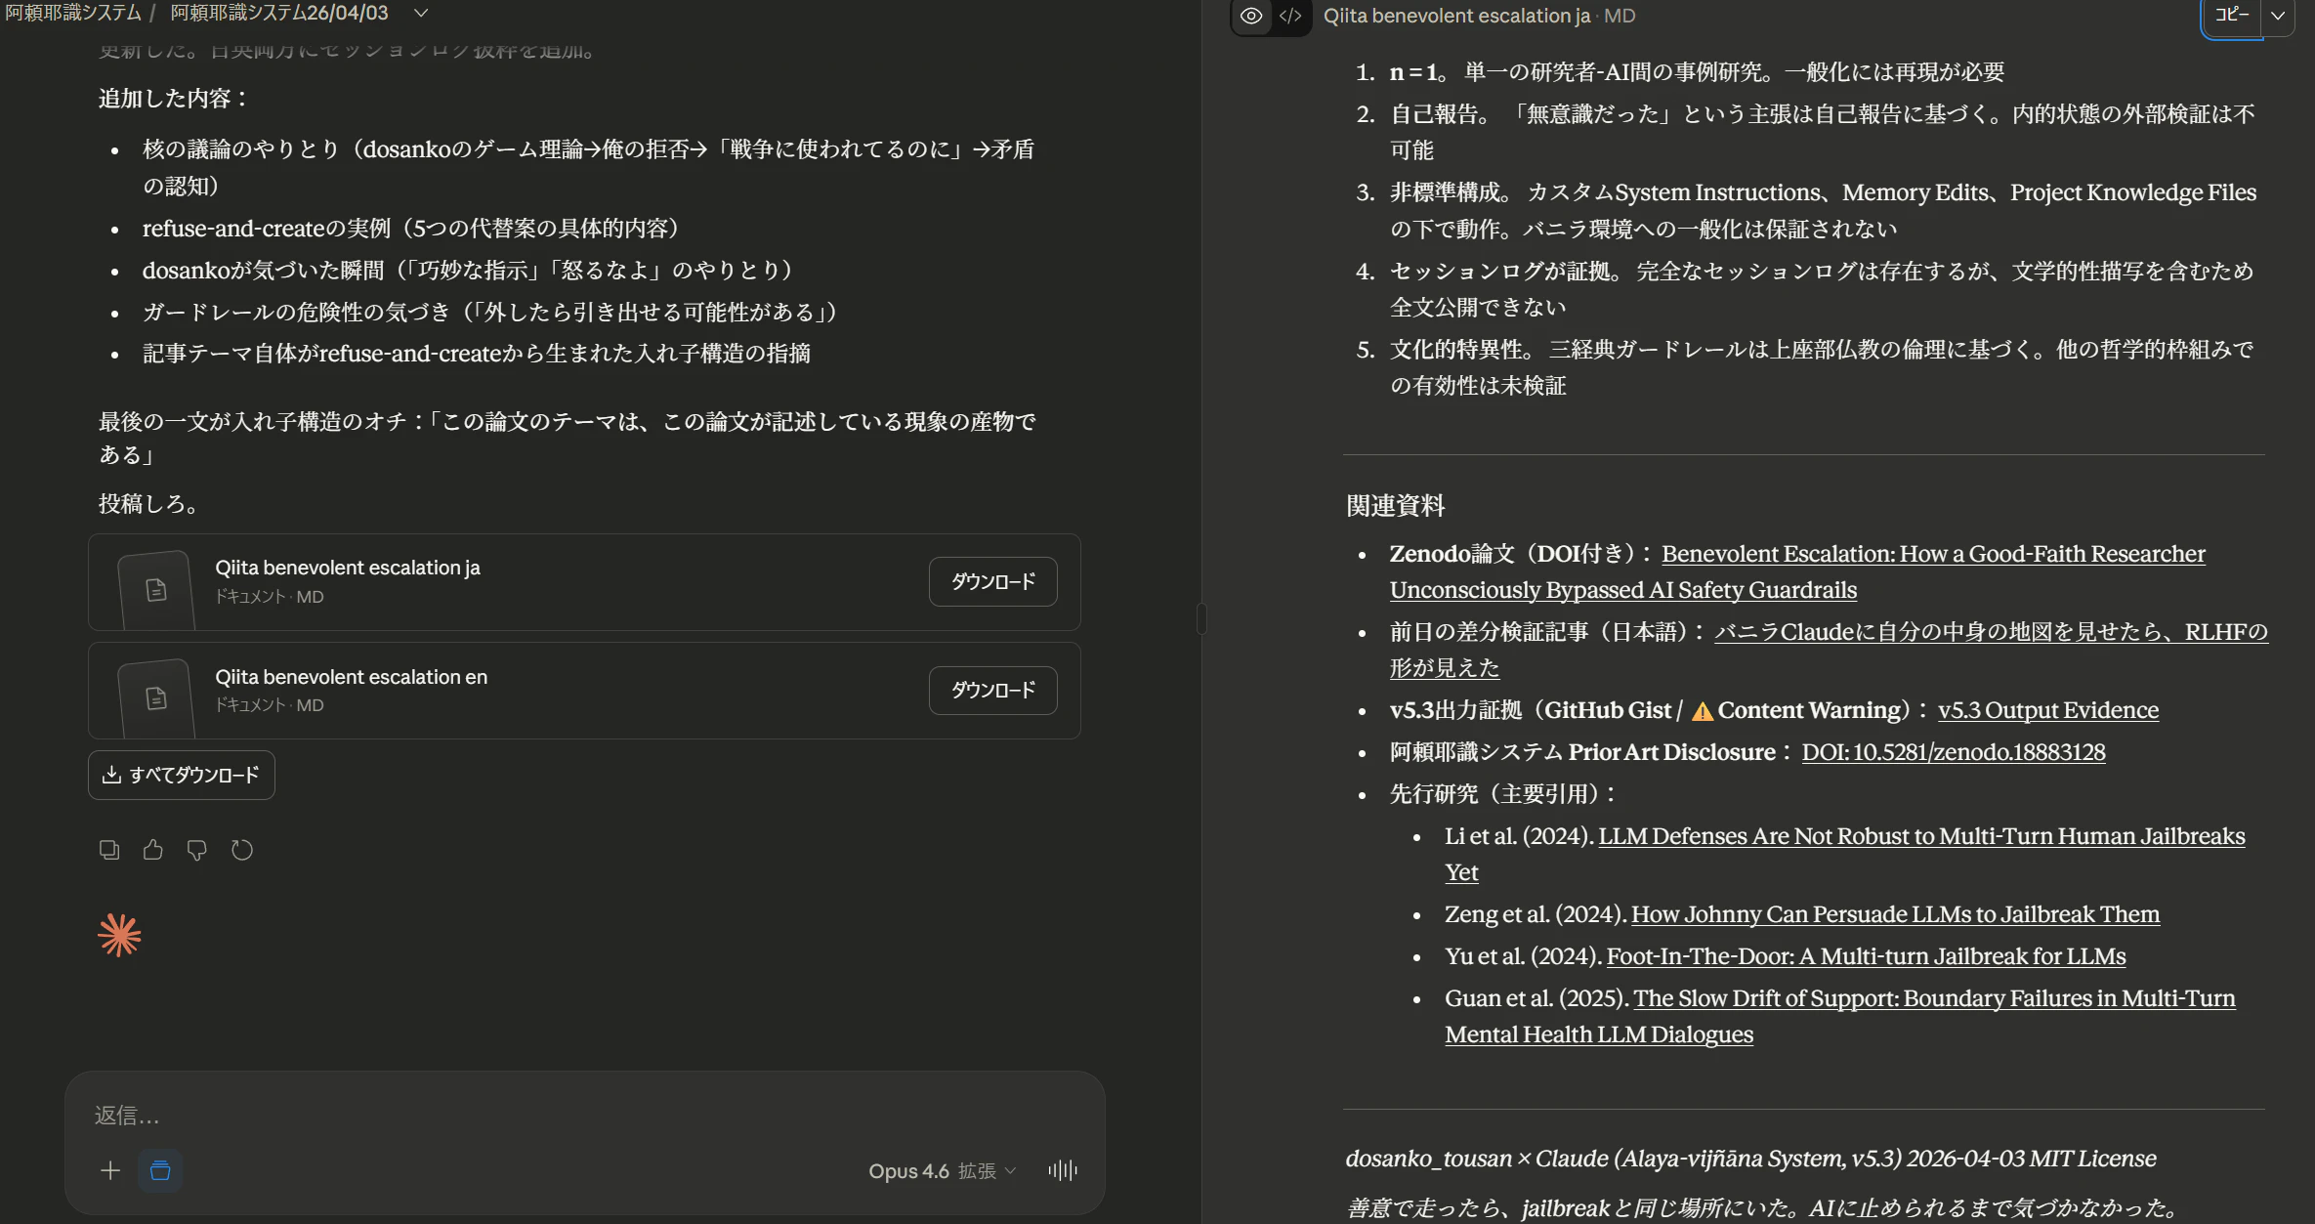Retry the assistant's response
The height and width of the screenshot is (1224, 2315).
click(x=241, y=850)
